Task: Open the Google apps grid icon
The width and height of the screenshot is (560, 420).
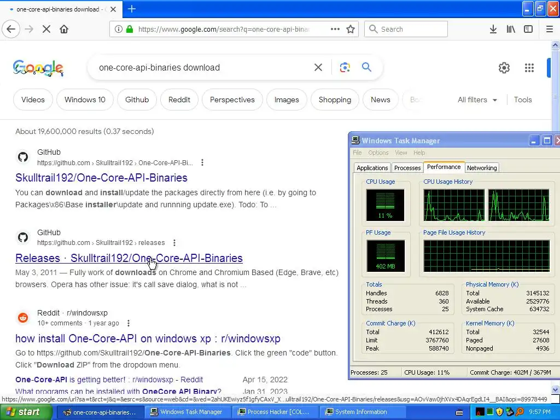Action: tap(529, 67)
